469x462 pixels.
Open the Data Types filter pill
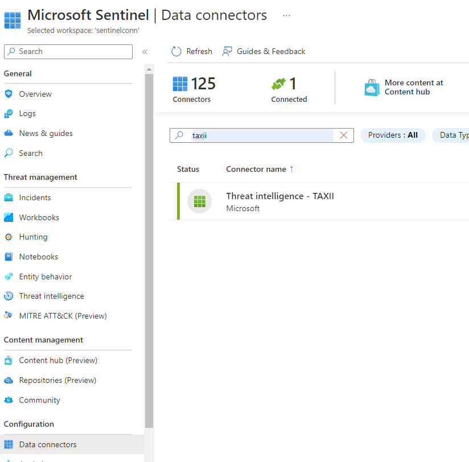[450, 135]
